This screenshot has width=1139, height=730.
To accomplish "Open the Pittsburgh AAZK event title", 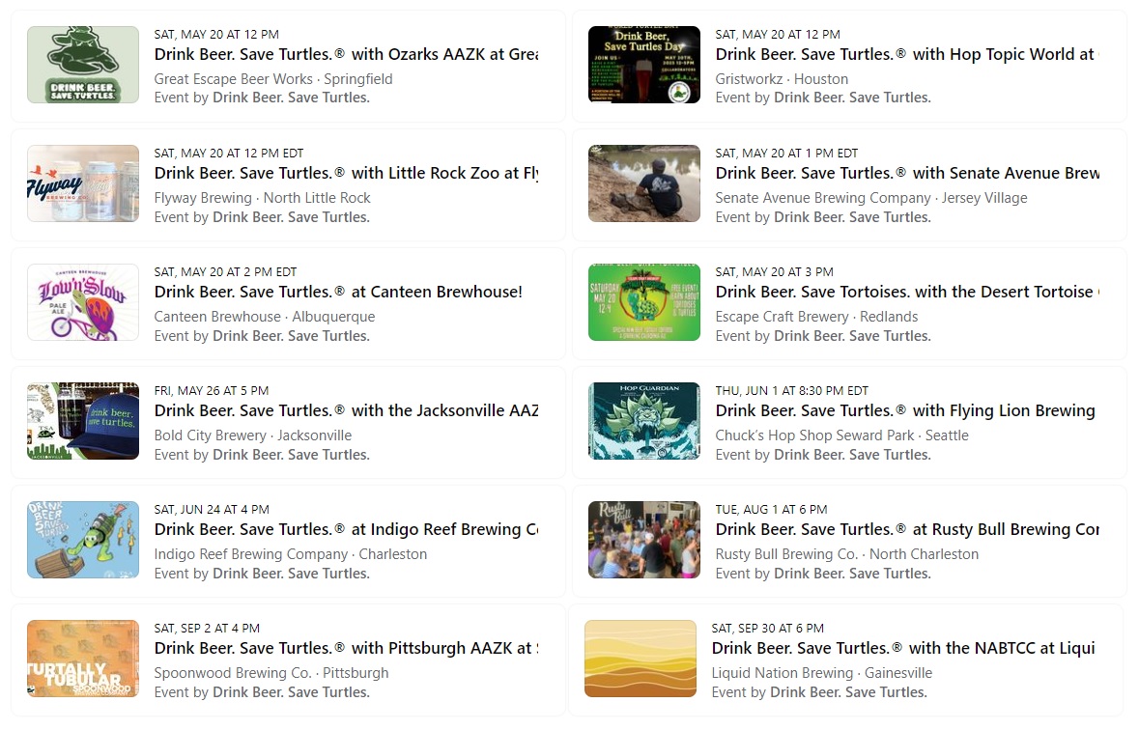I will [x=346, y=648].
